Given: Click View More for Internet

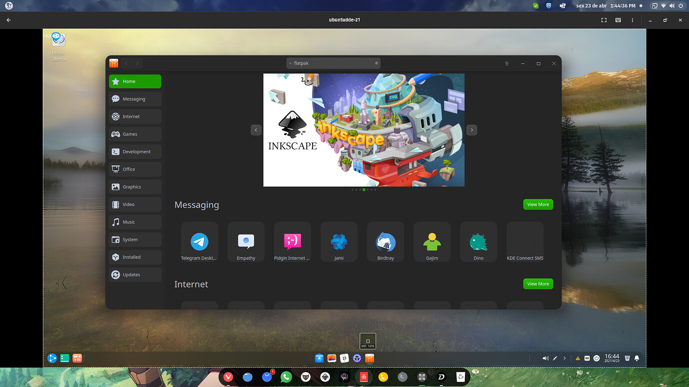Looking at the screenshot, I should [x=538, y=284].
